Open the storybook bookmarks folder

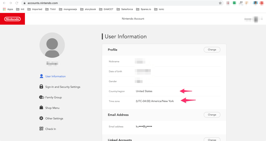point(88,9)
